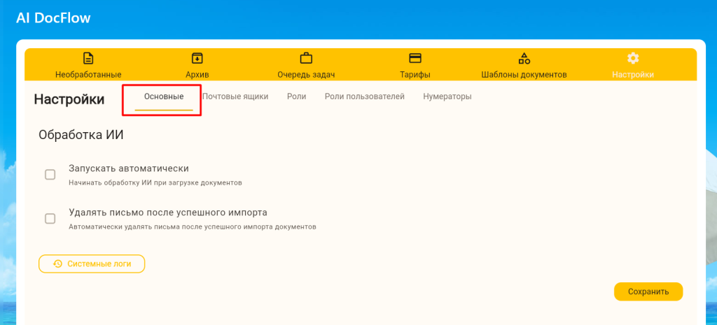Open the Почтовые ящики tab
The image size is (717, 325).
(x=235, y=97)
